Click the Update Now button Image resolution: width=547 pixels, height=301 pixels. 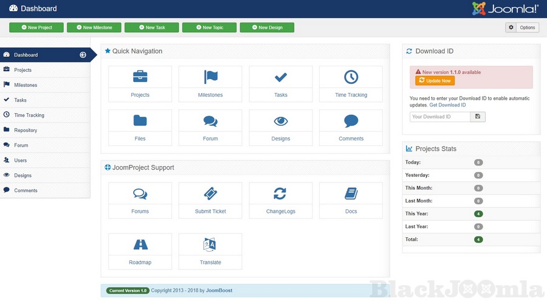point(435,81)
